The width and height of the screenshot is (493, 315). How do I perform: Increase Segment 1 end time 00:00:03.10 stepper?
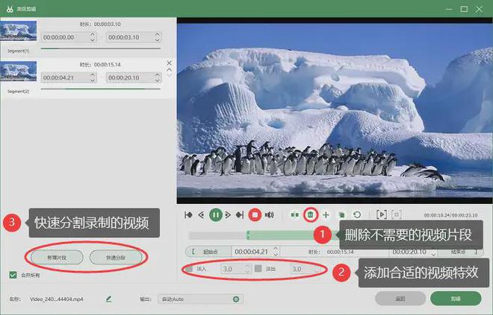pos(158,34)
